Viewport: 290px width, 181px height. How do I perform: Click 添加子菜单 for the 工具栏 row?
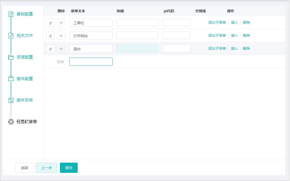(x=217, y=22)
